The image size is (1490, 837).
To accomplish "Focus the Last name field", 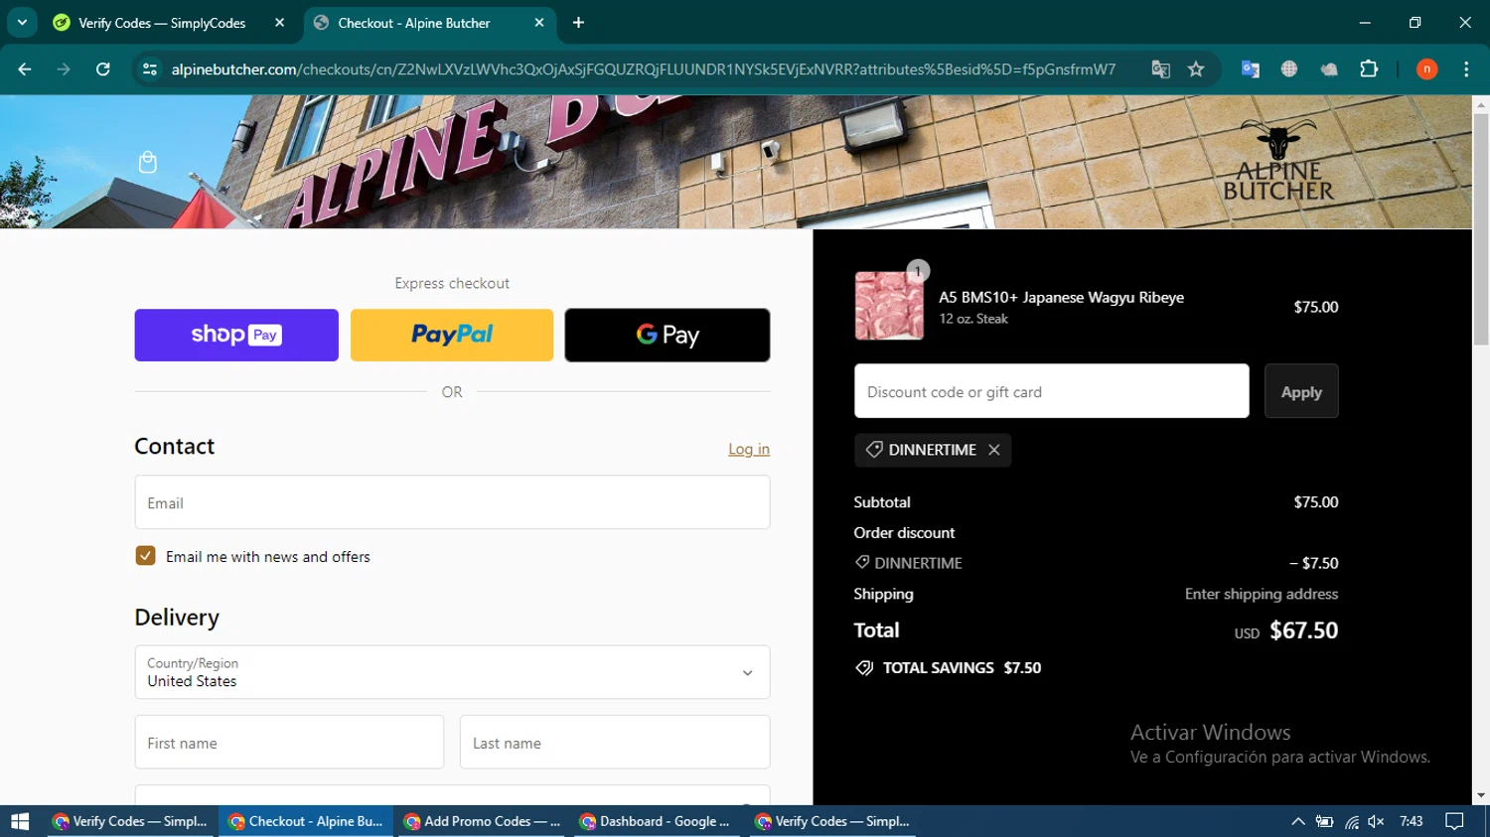I will [x=615, y=743].
